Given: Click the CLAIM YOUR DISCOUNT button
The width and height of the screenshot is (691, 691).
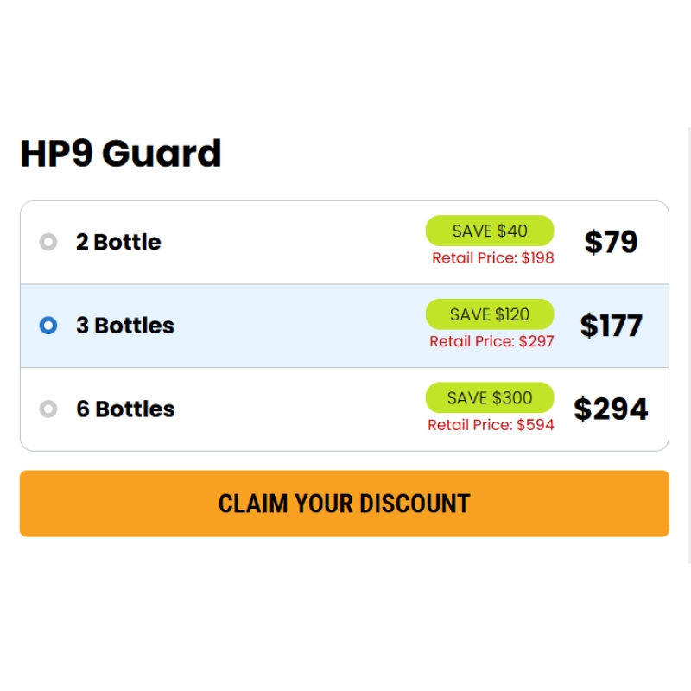Looking at the screenshot, I should [x=345, y=504].
